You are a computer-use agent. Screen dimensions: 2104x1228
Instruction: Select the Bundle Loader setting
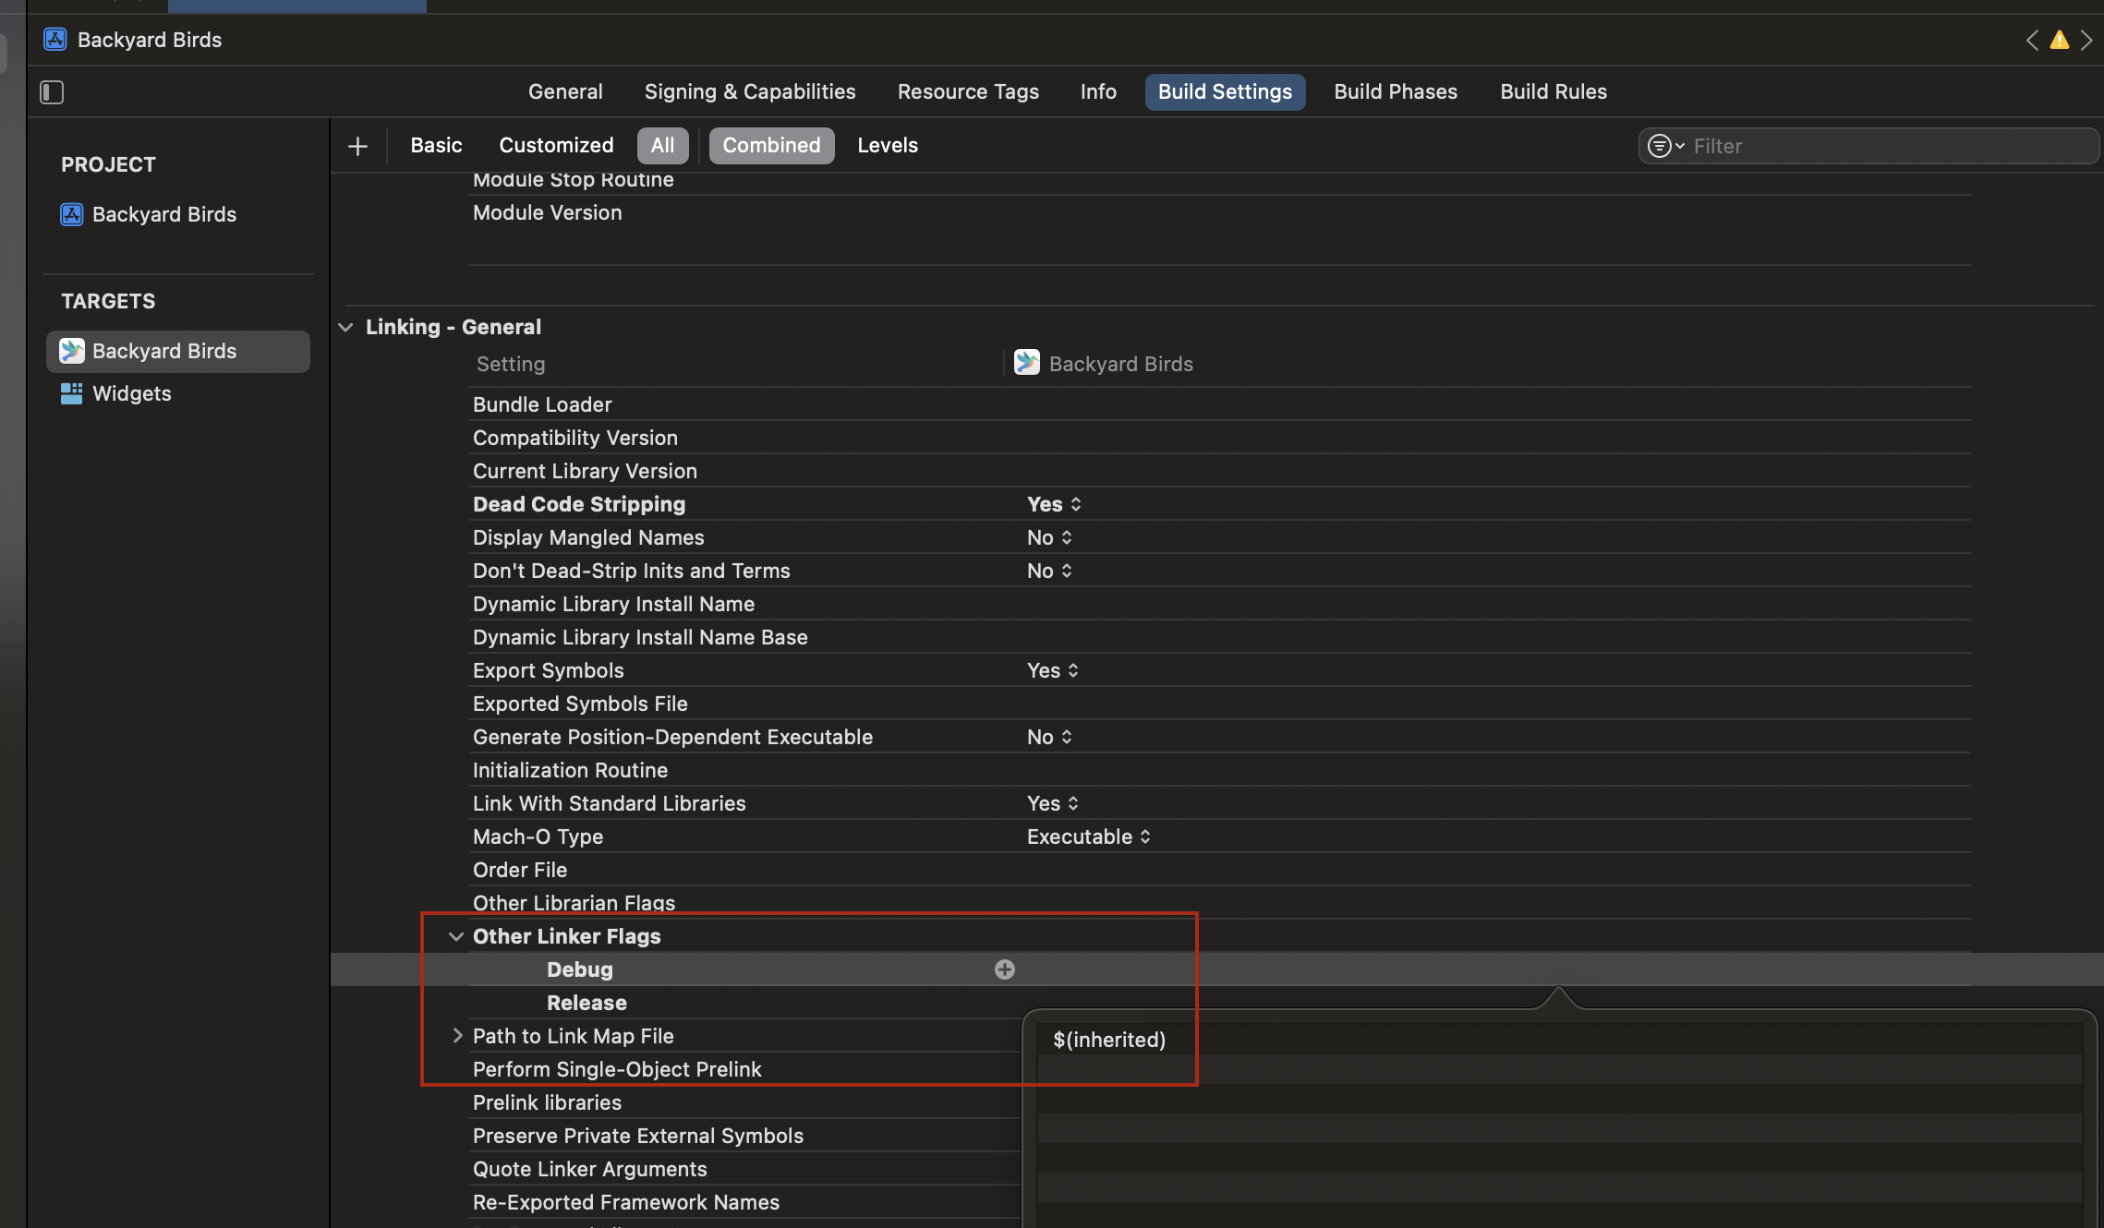(x=542, y=404)
